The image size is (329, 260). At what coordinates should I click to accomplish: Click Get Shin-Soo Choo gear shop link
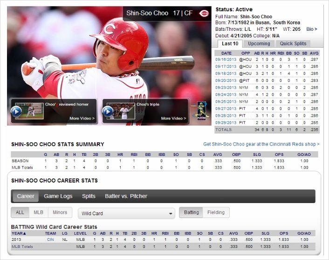tap(261, 144)
